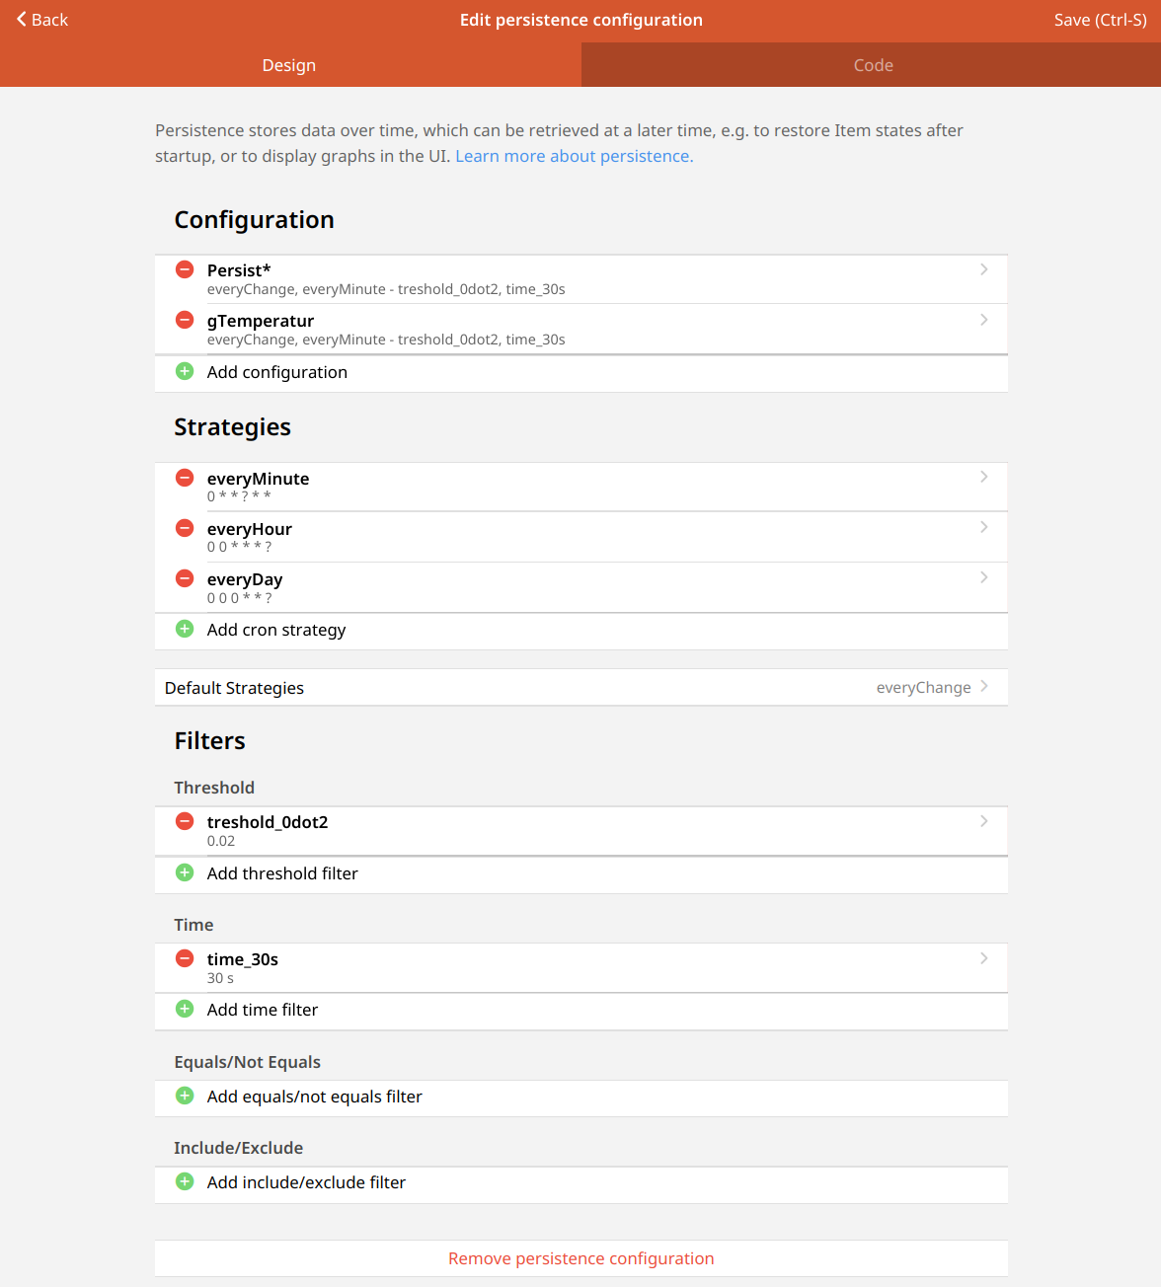Open Default Strategies everyChange selector
Screen dimensions: 1161x1287
[931, 688]
